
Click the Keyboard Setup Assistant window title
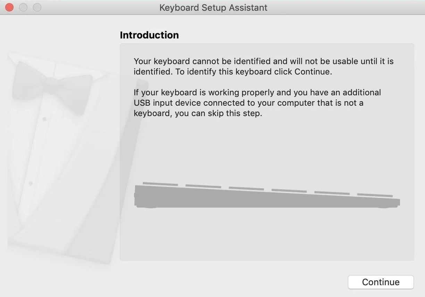[x=213, y=8]
